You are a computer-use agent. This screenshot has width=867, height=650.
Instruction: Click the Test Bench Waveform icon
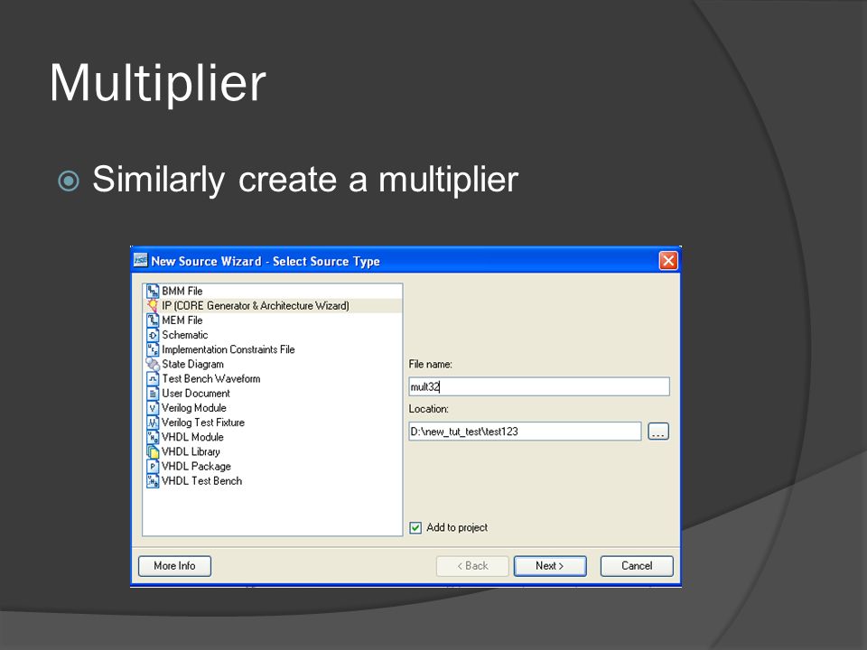coord(153,378)
